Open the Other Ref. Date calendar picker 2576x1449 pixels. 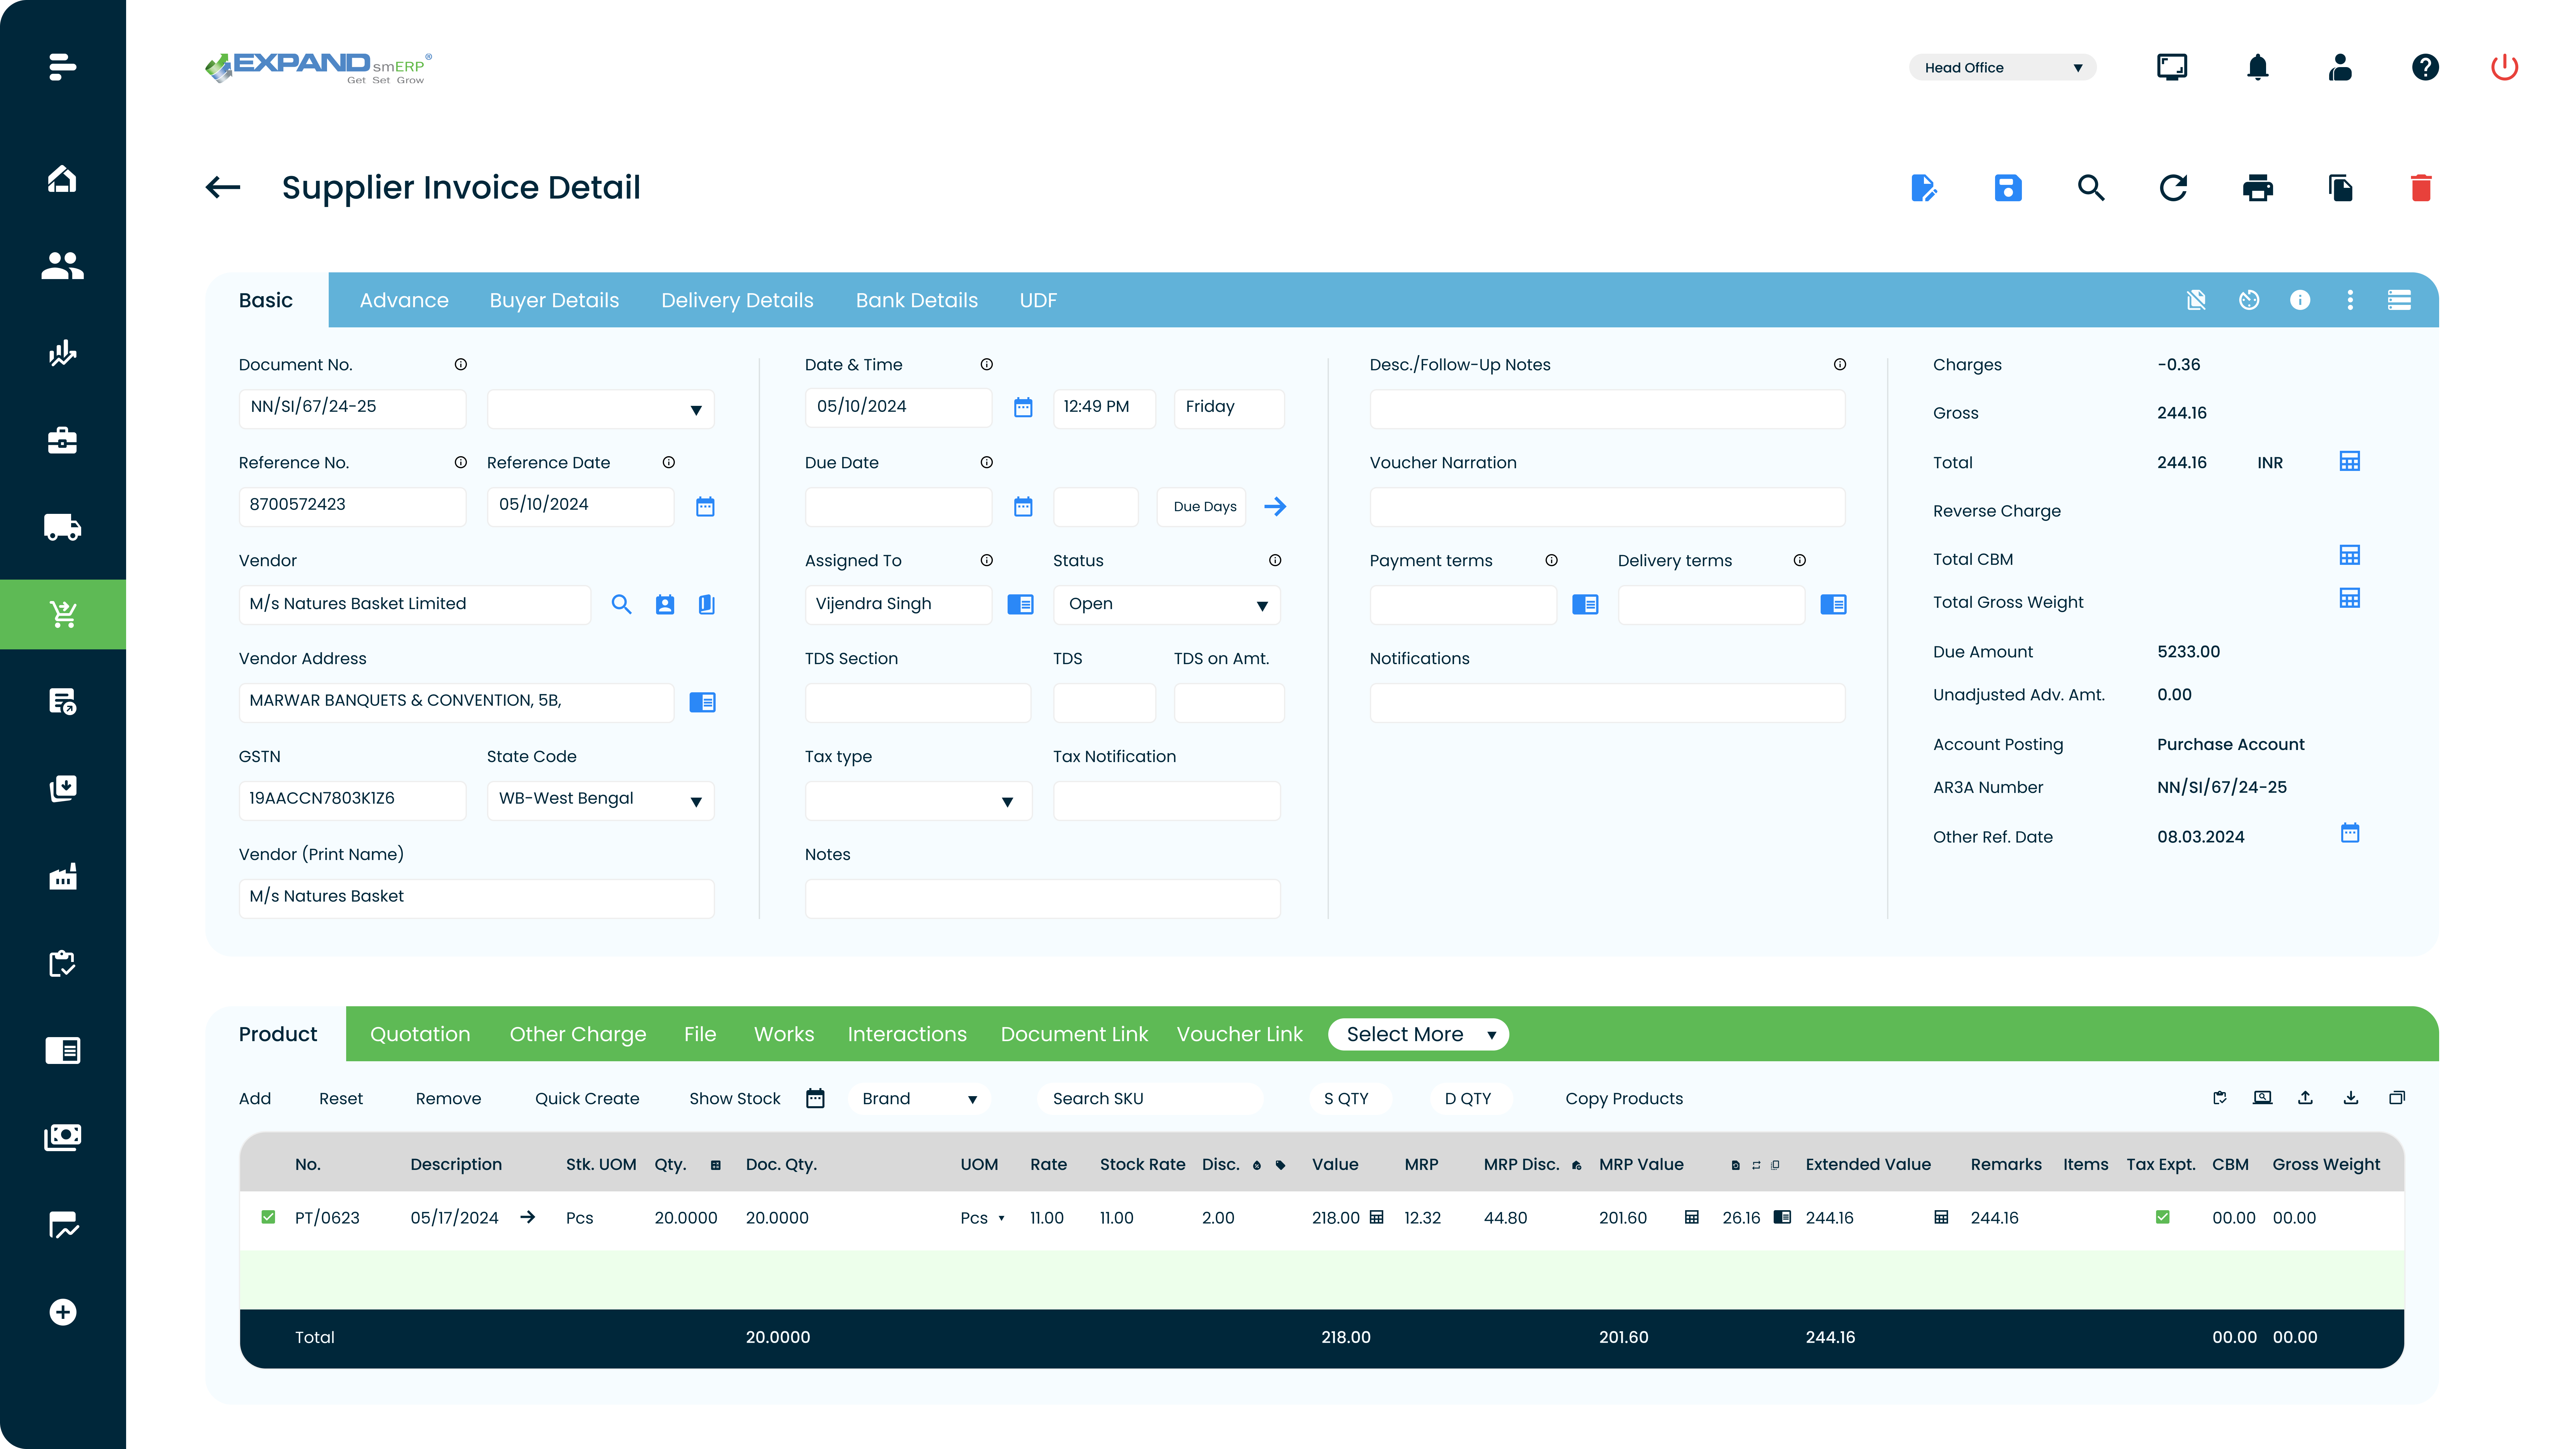coord(2350,833)
